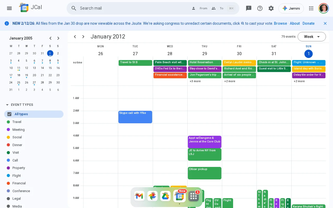
Task: Open the Week view dropdown
Action: point(312,37)
